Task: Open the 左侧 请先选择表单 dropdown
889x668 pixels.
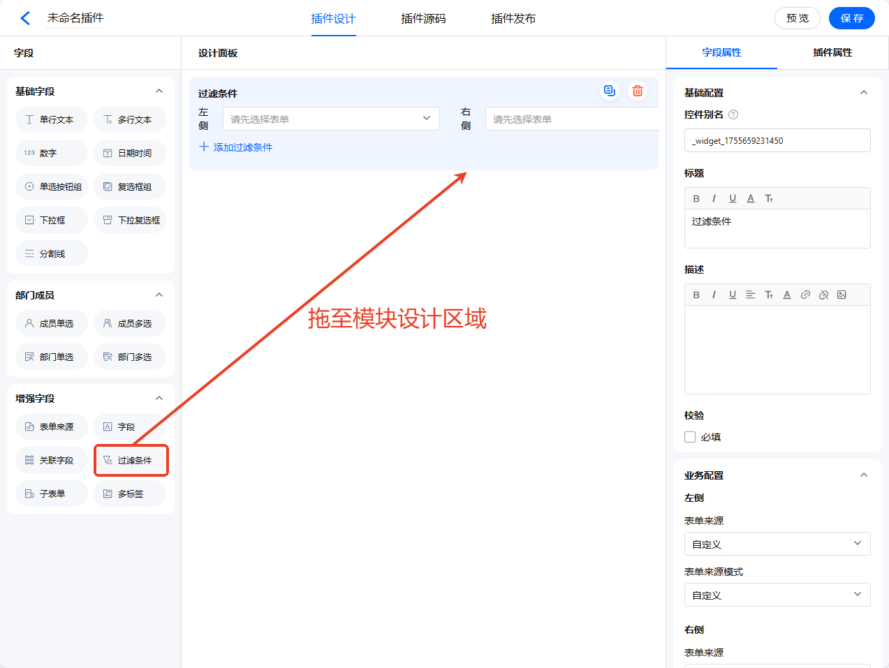Action: pos(331,119)
